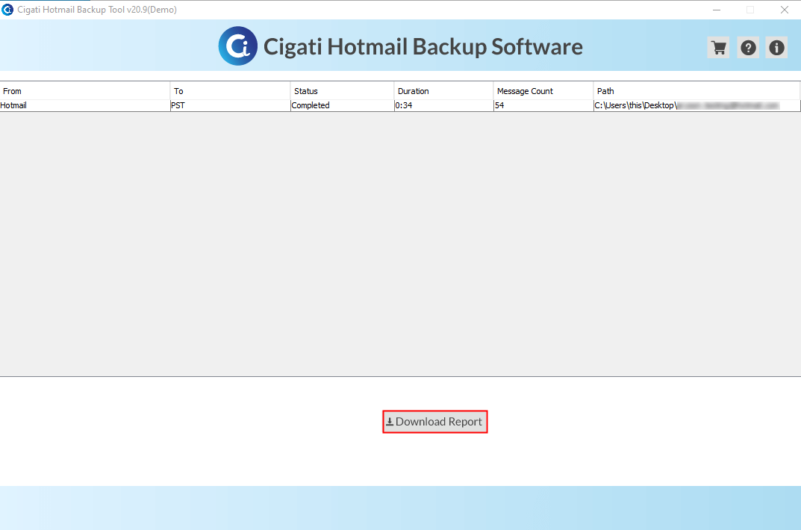This screenshot has width=801, height=530.
Task: Close the Cigati Hotmail Backup window
Action: coord(784,10)
